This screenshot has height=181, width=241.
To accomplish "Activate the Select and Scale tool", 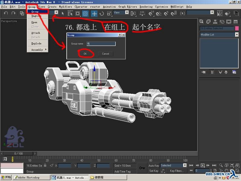I will click(x=109, y=14).
